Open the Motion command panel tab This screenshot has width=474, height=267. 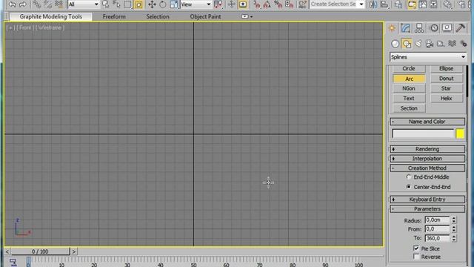click(x=434, y=28)
